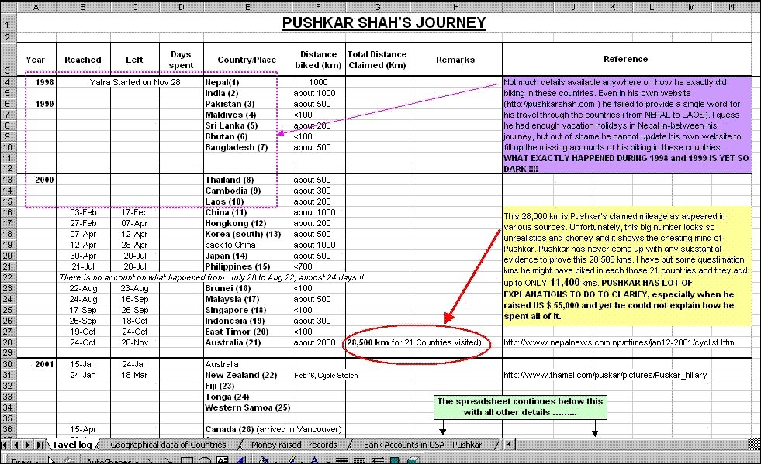Click the horizontal scrollbar left arrow
The image size is (761, 464).
[x=509, y=445]
